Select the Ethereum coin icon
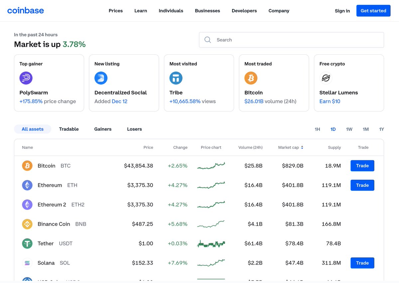 coord(27,185)
